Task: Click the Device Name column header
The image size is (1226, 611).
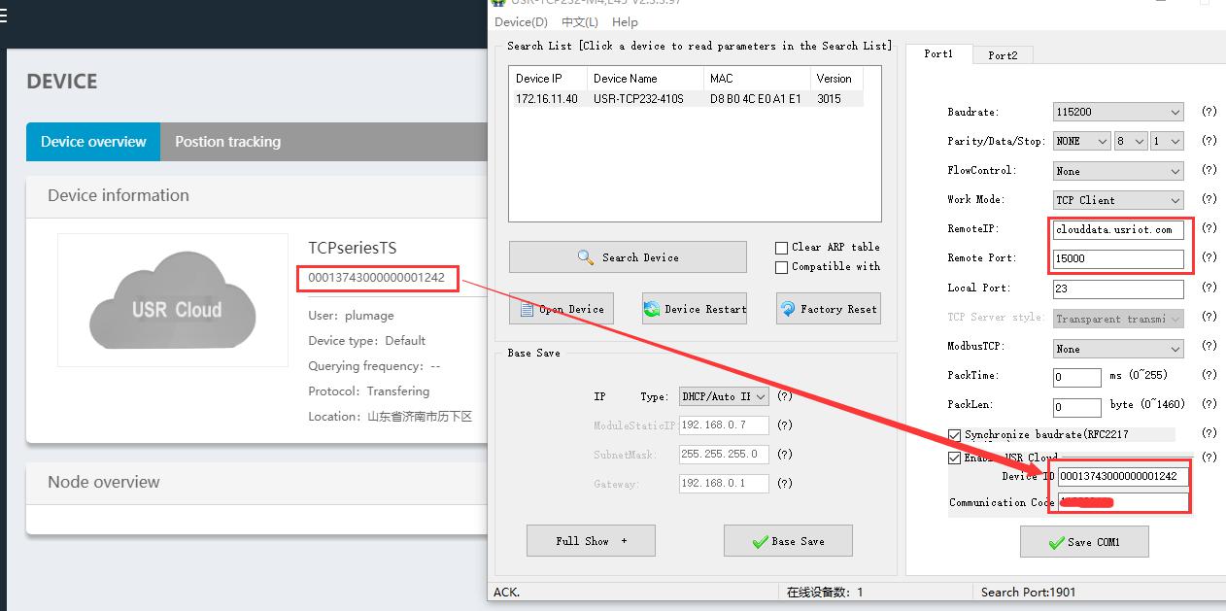Action: (645, 79)
